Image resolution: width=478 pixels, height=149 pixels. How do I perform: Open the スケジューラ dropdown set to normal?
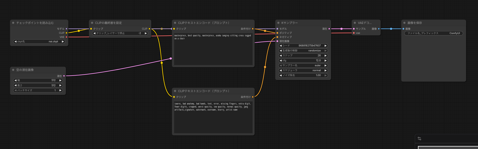[303, 70]
